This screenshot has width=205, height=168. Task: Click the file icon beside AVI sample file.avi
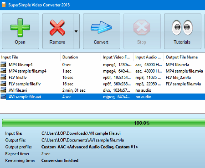3,96
